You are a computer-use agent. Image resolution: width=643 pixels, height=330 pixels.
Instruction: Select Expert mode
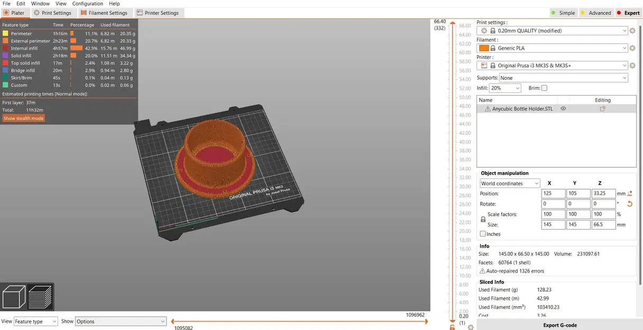point(628,13)
